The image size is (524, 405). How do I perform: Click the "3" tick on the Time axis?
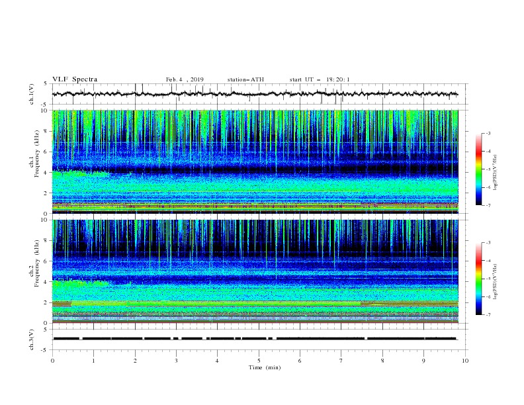pos(176,361)
